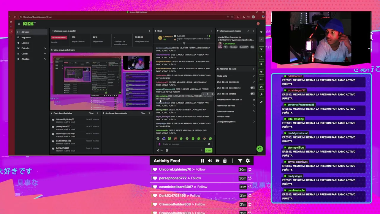This screenshot has height=214, width=380.
Task: Click Filtro in Acciones de moderador
Action: click(x=143, y=113)
